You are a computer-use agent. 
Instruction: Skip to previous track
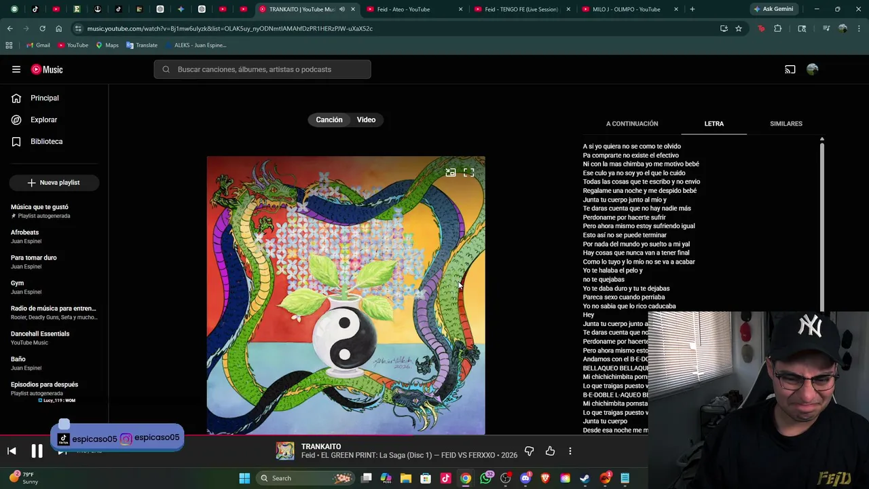click(x=12, y=451)
